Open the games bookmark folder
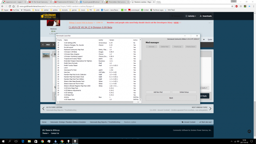Image resolution: width=256 pixels, height=144 pixels. point(73,10)
